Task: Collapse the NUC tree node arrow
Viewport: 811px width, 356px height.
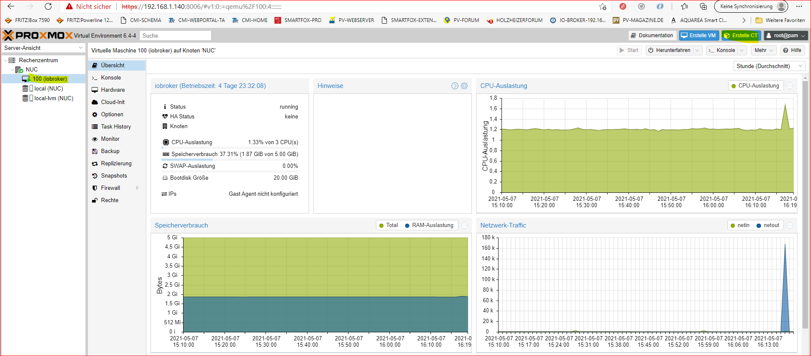Action: pos(12,69)
